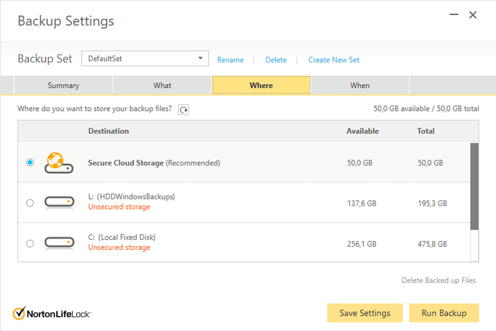This screenshot has height=331, width=496.
Task: Open the What tab
Action: [162, 86]
